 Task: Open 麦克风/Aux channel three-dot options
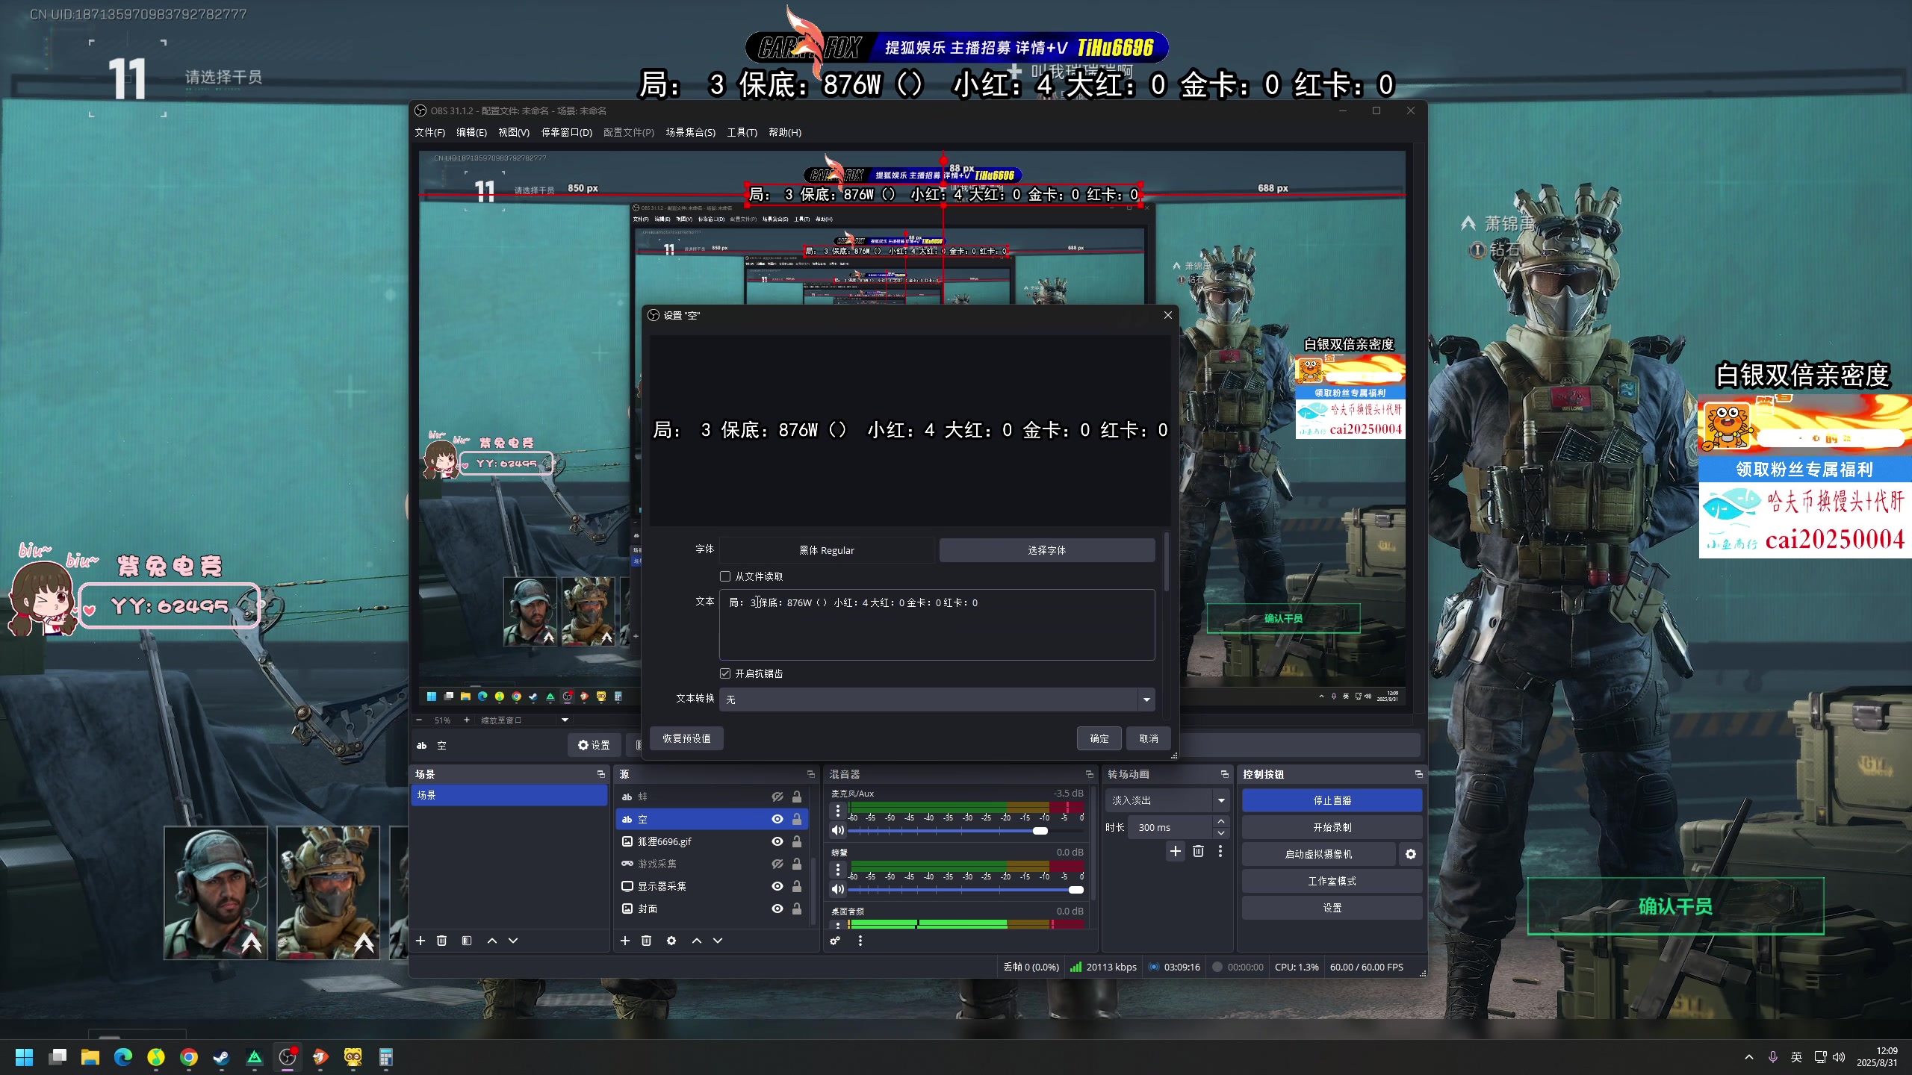[x=838, y=810]
